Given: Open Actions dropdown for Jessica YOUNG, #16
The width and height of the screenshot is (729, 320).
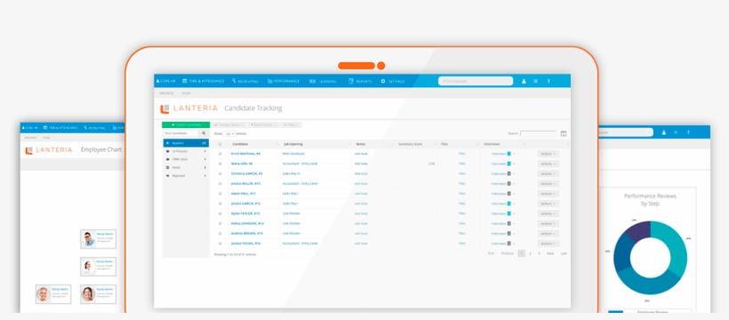Looking at the screenshot, I should click(x=549, y=244).
